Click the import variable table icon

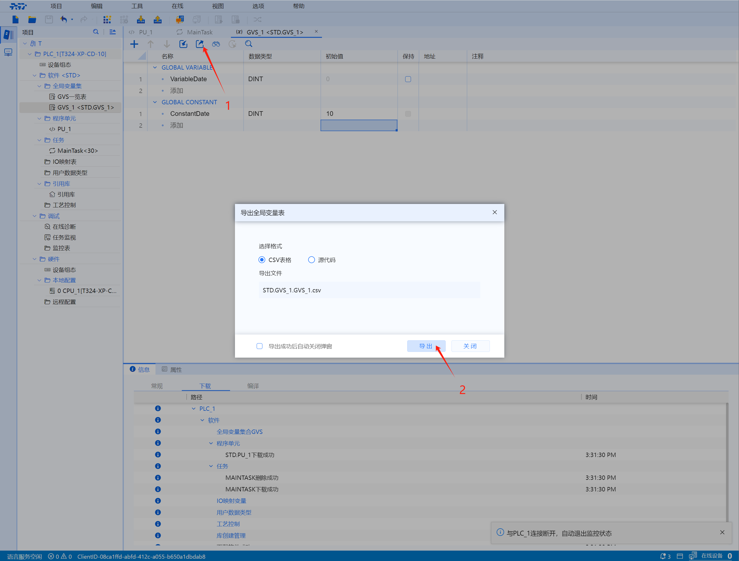click(x=183, y=44)
